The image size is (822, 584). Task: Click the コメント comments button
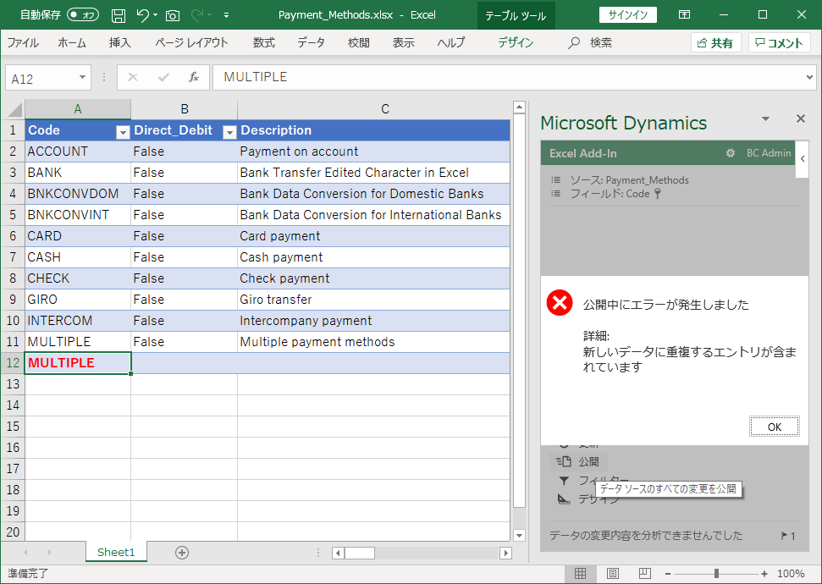[x=780, y=43]
